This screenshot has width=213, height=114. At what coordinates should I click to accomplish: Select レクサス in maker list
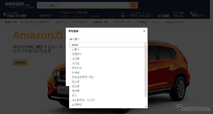(x=107, y=105)
